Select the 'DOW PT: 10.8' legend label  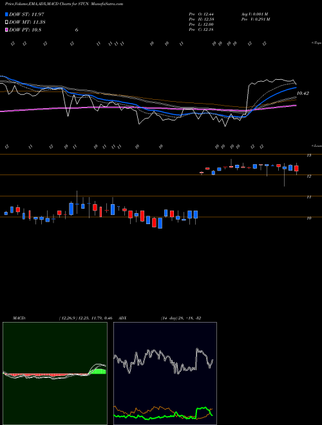tap(25, 30)
